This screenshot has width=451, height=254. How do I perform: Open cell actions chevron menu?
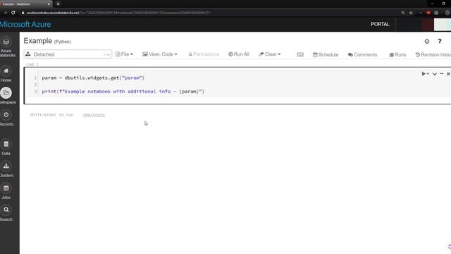435,74
